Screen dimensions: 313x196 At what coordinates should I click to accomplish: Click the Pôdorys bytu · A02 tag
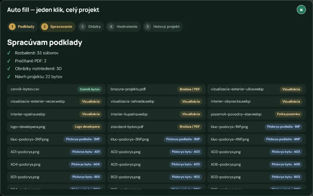click(x=186, y=152)
